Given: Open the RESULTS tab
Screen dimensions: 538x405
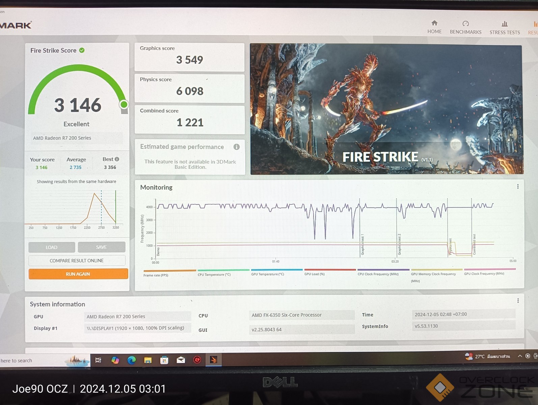Looking at the screenshot, I should (533, 28).
